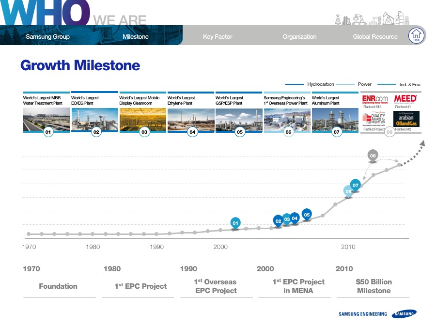Click the Hydrocarbon legend label

[x=321, y=84]
